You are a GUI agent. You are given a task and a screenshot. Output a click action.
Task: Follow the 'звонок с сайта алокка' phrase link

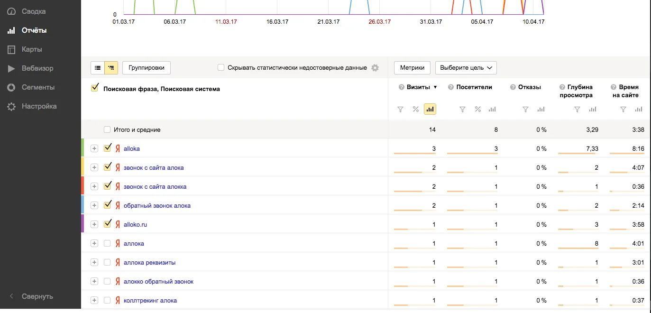pos(155,186)
